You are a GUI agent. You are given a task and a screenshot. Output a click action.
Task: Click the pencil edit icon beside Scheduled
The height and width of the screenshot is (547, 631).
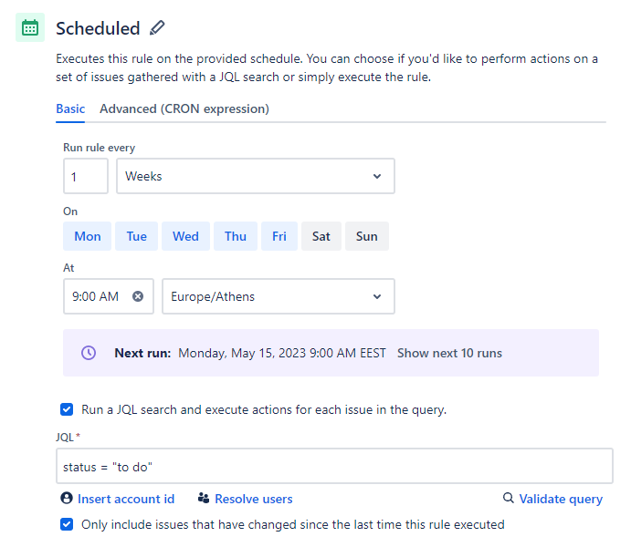click(x=157, y=28)
